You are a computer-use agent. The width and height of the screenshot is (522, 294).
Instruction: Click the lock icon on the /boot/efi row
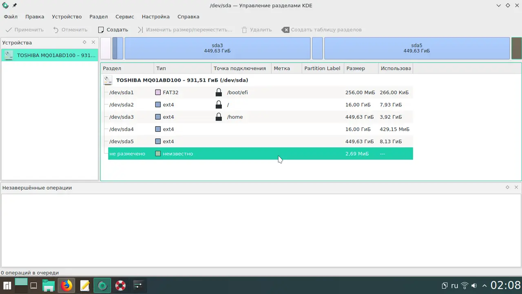pos(219,92)
